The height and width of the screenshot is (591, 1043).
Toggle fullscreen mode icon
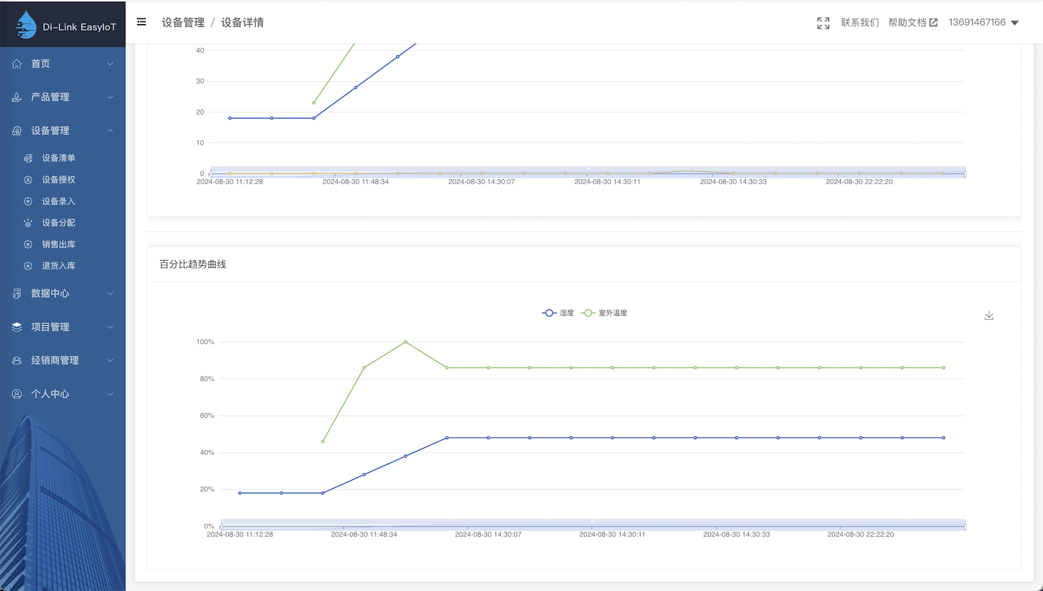click(823, 23)
